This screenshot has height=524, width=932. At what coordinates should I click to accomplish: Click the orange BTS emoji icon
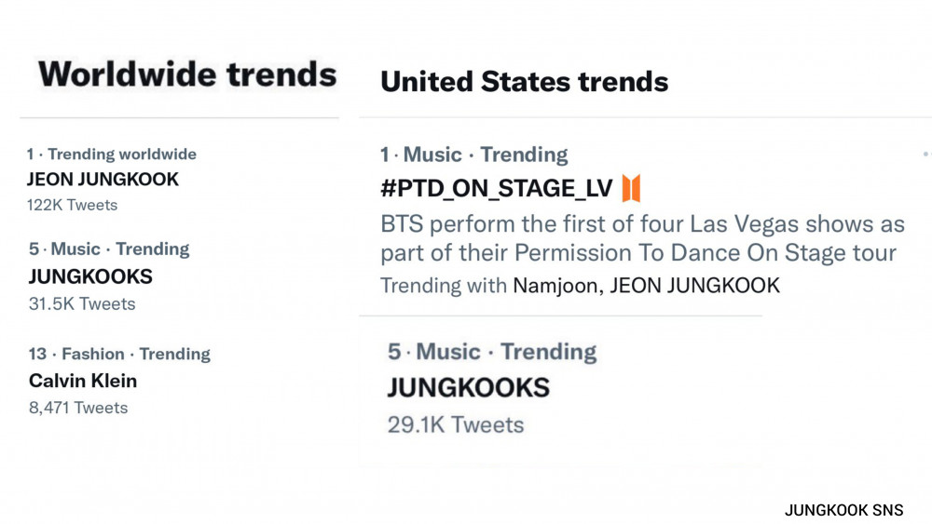point(631,188)
